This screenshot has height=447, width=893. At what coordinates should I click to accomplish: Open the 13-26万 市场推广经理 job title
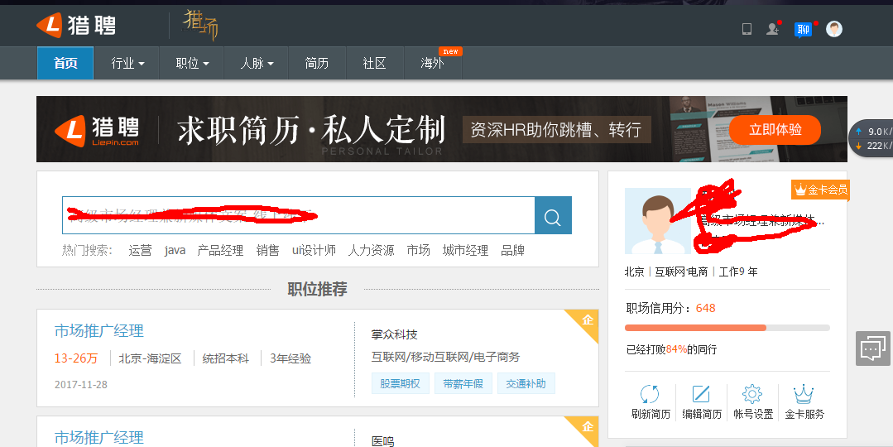(99, 331)
